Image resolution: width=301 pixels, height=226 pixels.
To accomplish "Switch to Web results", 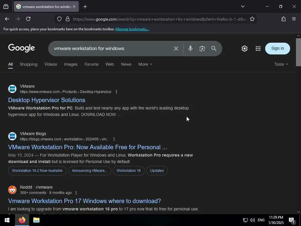I will pos(110,64).
